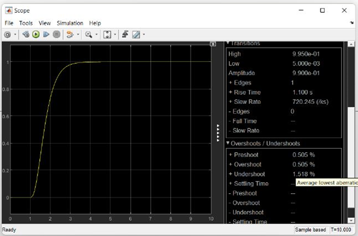This screenshot has height=236, width=358.
Task: Click the measurements panel scroll down arrow
Action: (x=351, y=220)
